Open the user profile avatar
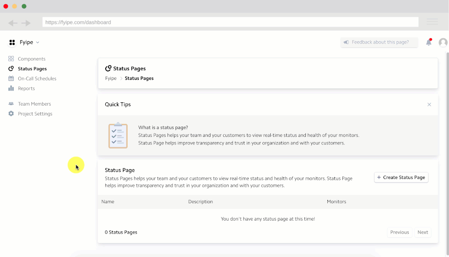The width and height of the screenshot is (449, 257). pyautogui.click(x=443, y=43)
